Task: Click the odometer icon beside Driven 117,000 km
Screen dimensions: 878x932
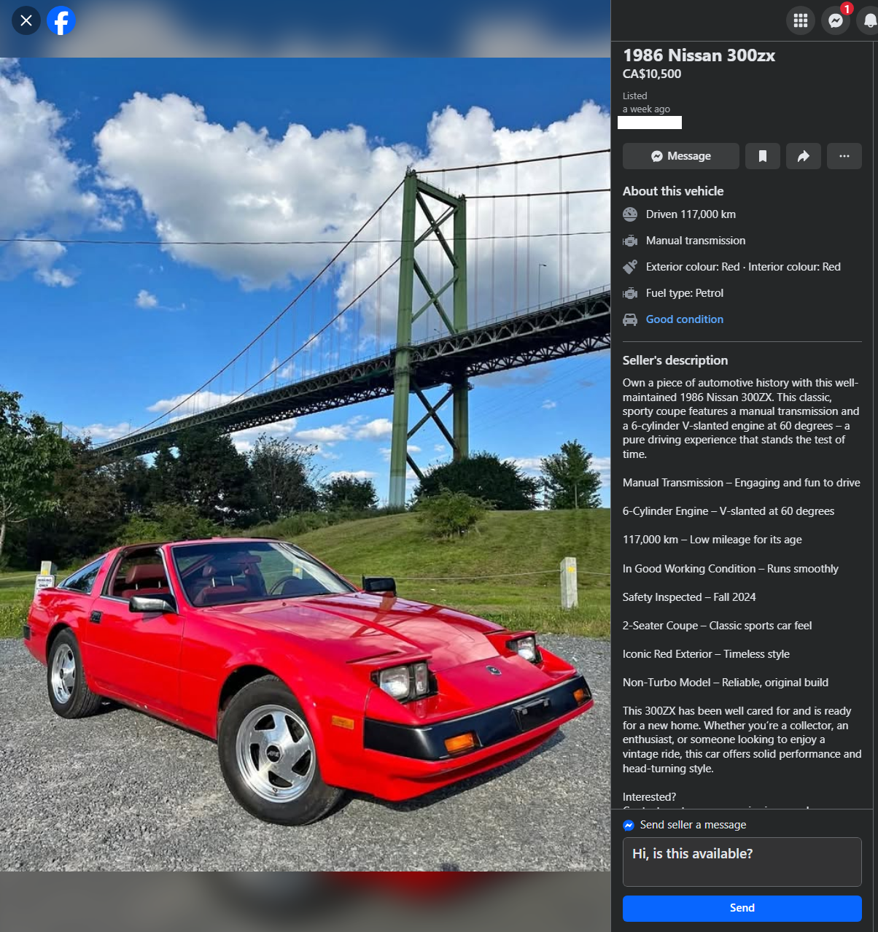Action: pyautogui.click(x=630, y=214)
